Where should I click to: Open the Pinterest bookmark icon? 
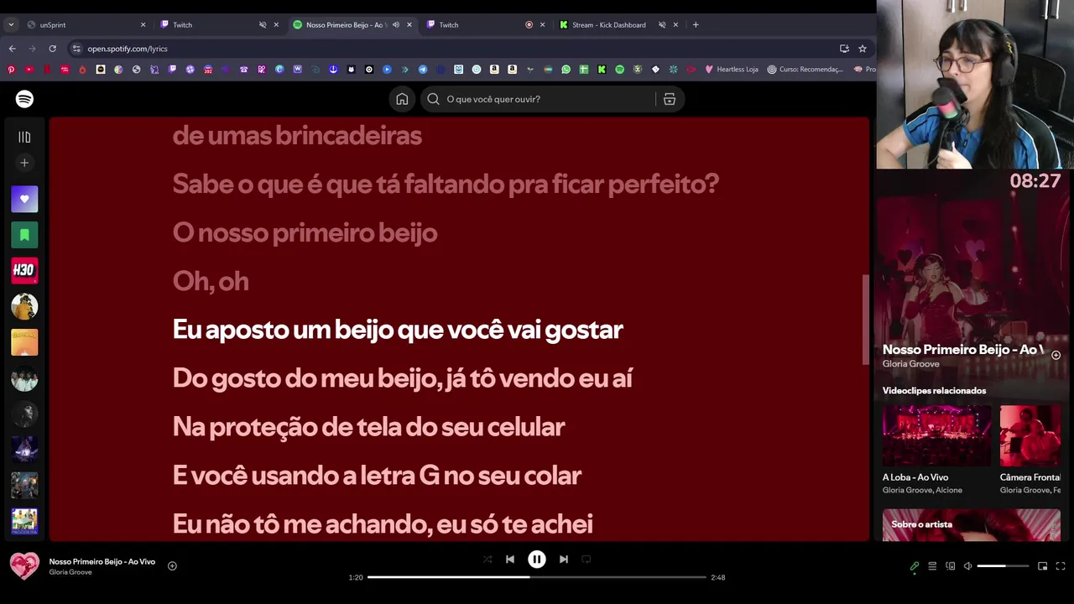(x=11, y=70)
